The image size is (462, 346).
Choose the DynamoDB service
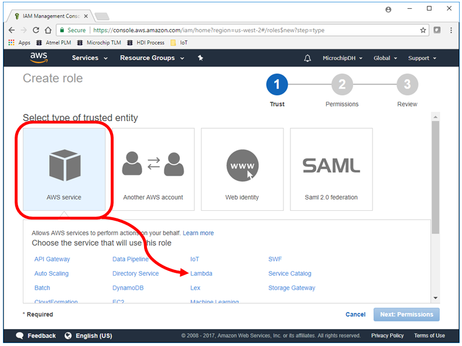coord(128,287)
